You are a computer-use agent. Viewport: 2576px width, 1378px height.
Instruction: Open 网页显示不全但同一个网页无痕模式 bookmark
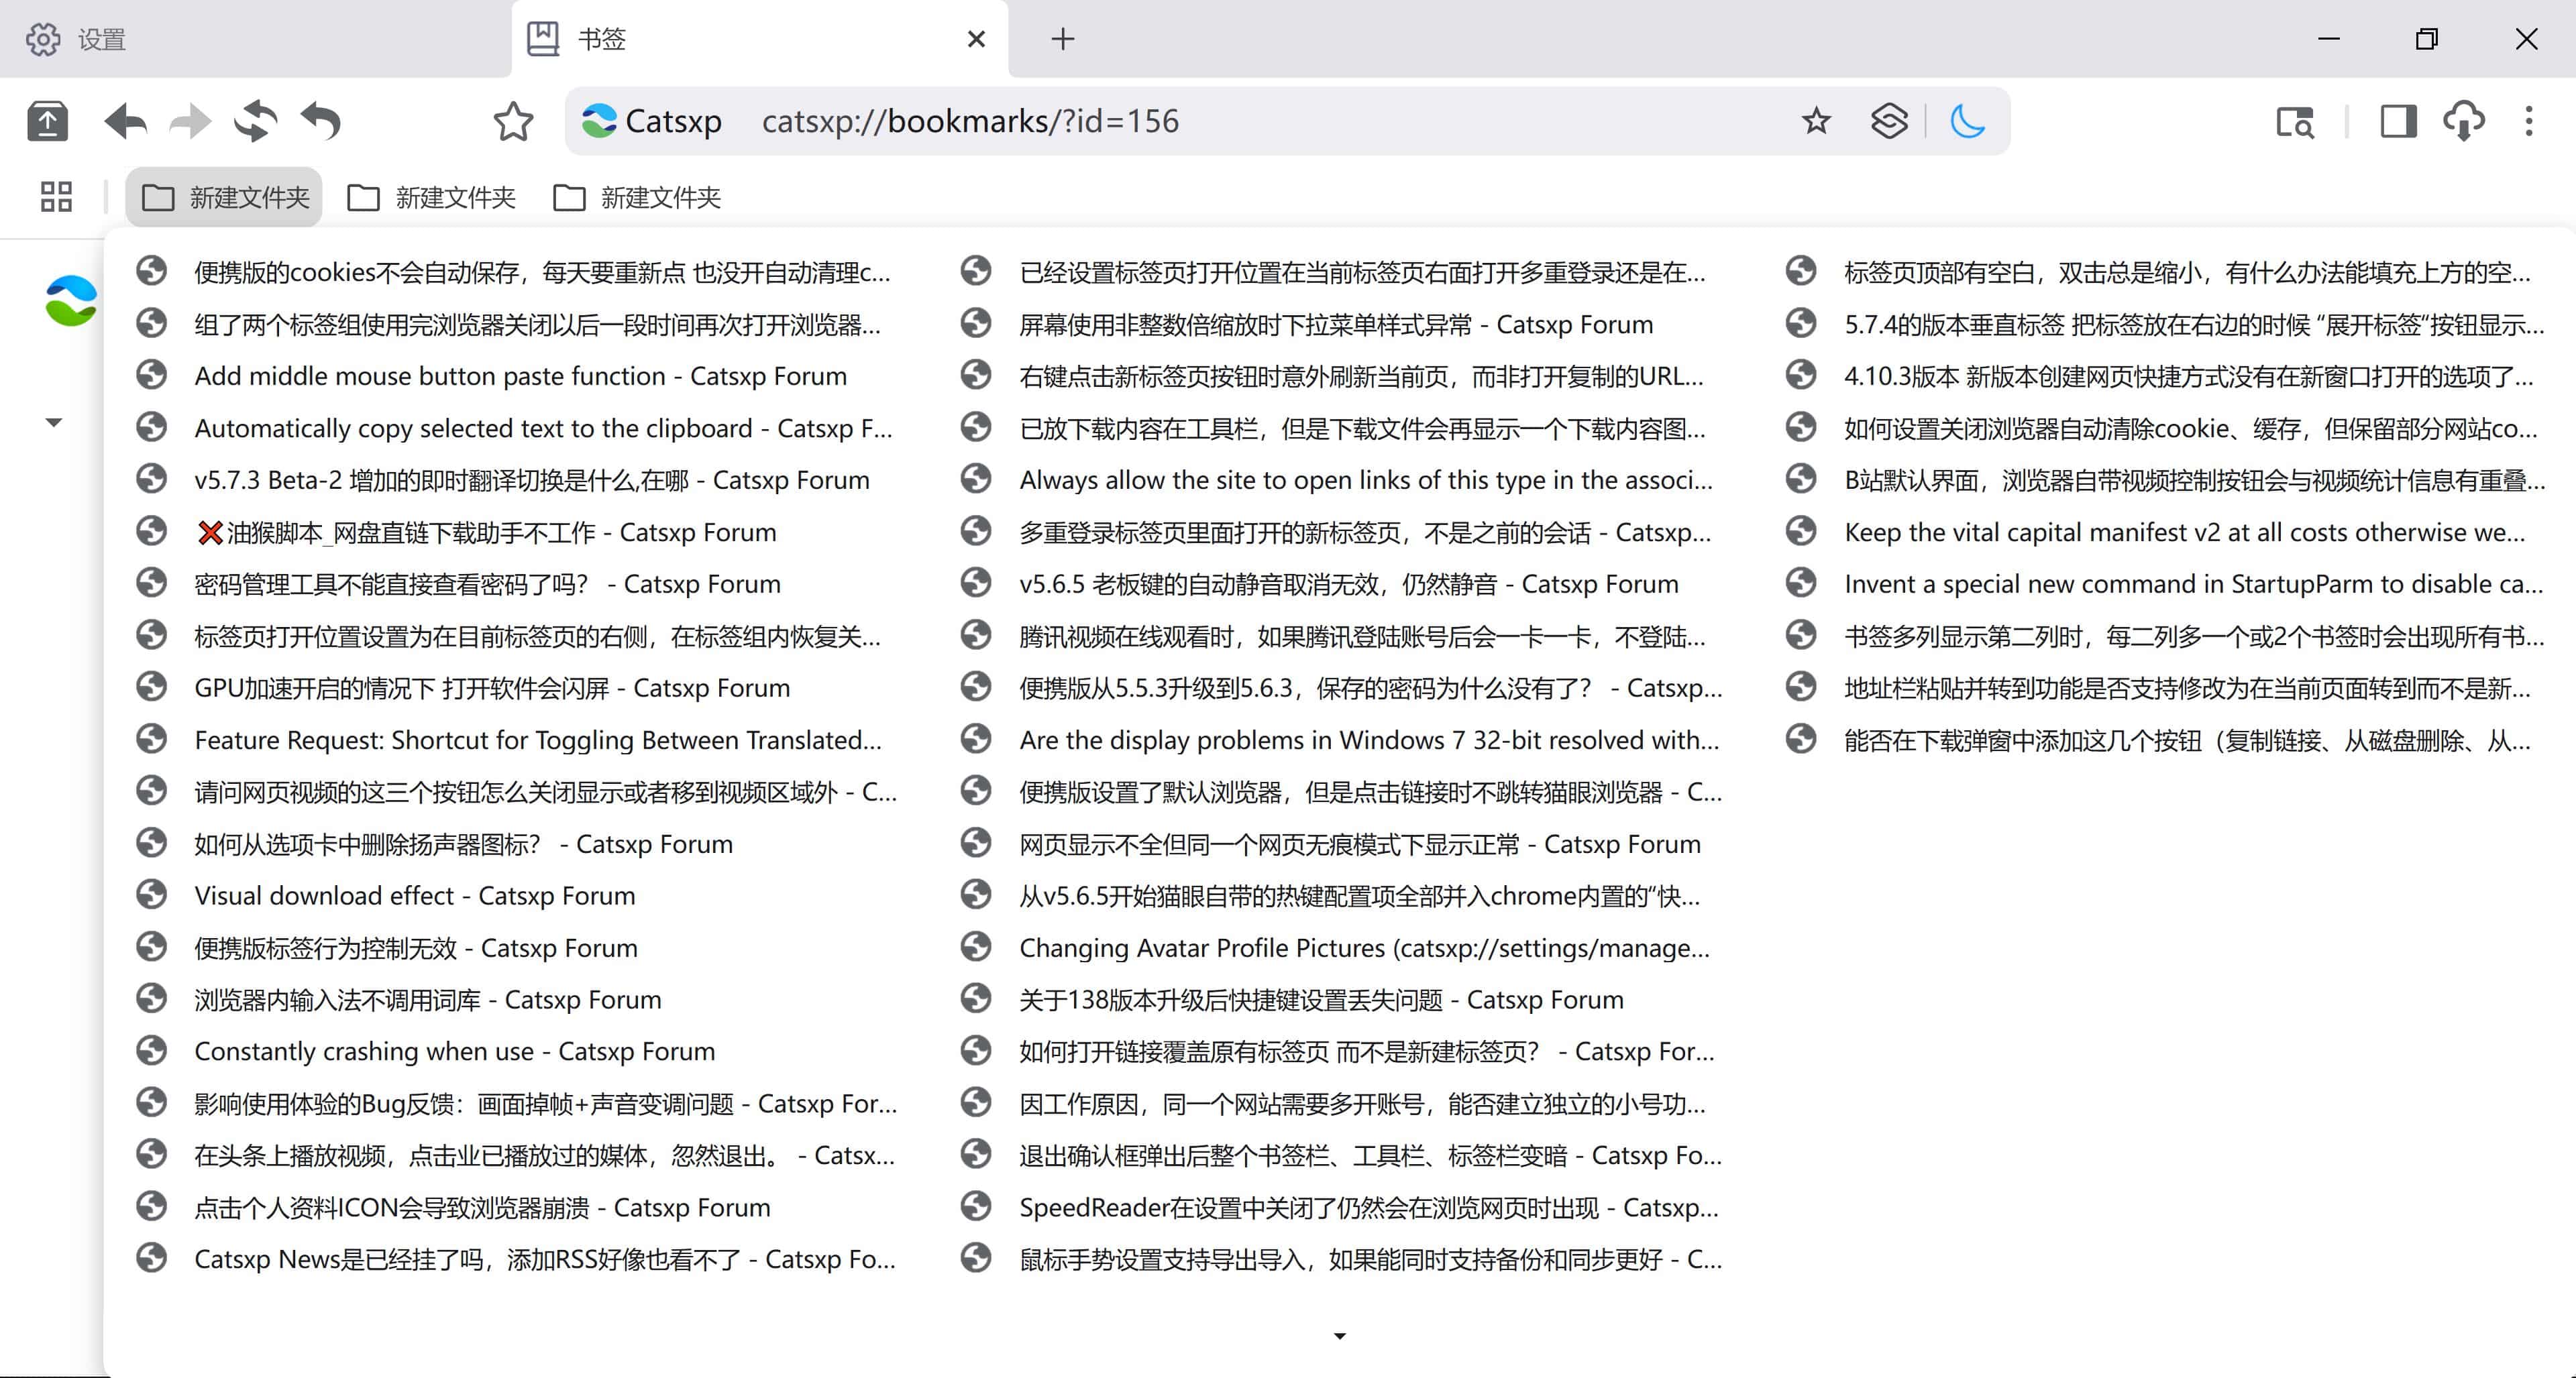coord(1340,844)
